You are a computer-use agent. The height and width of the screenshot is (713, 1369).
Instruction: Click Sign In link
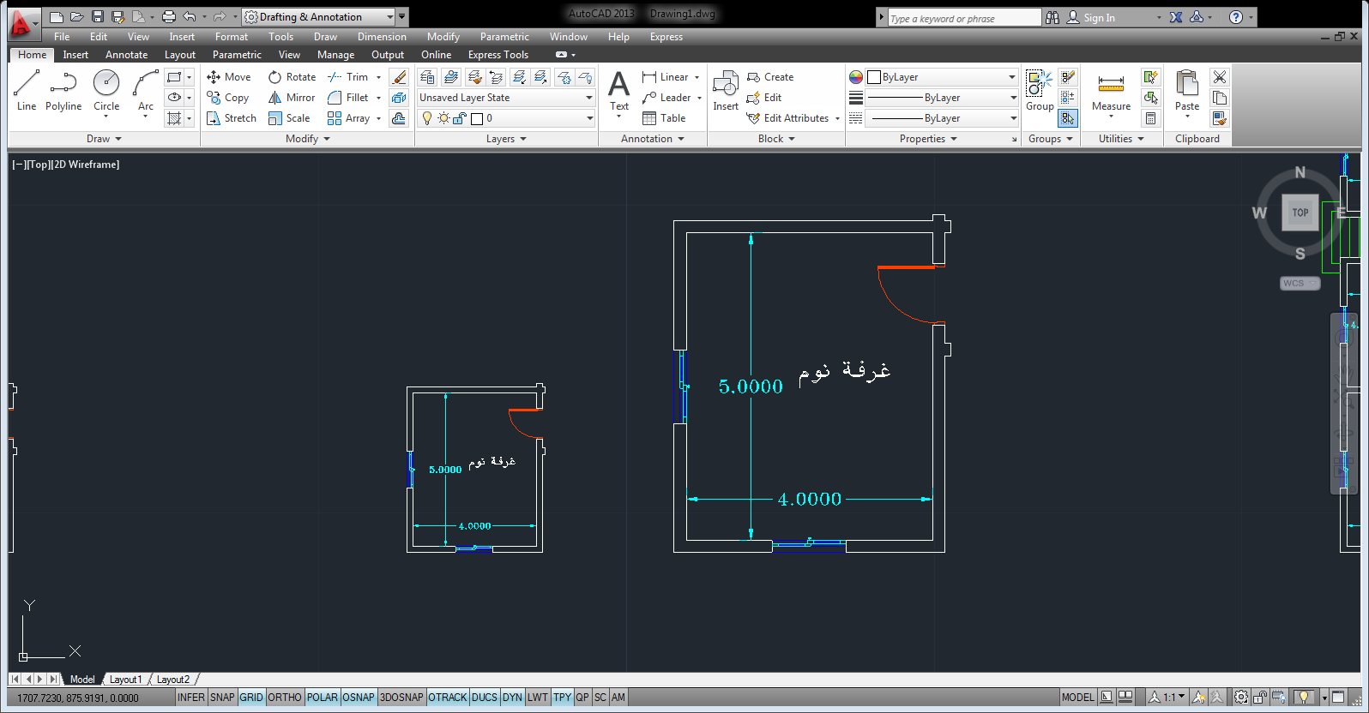tap(1099, 17)
